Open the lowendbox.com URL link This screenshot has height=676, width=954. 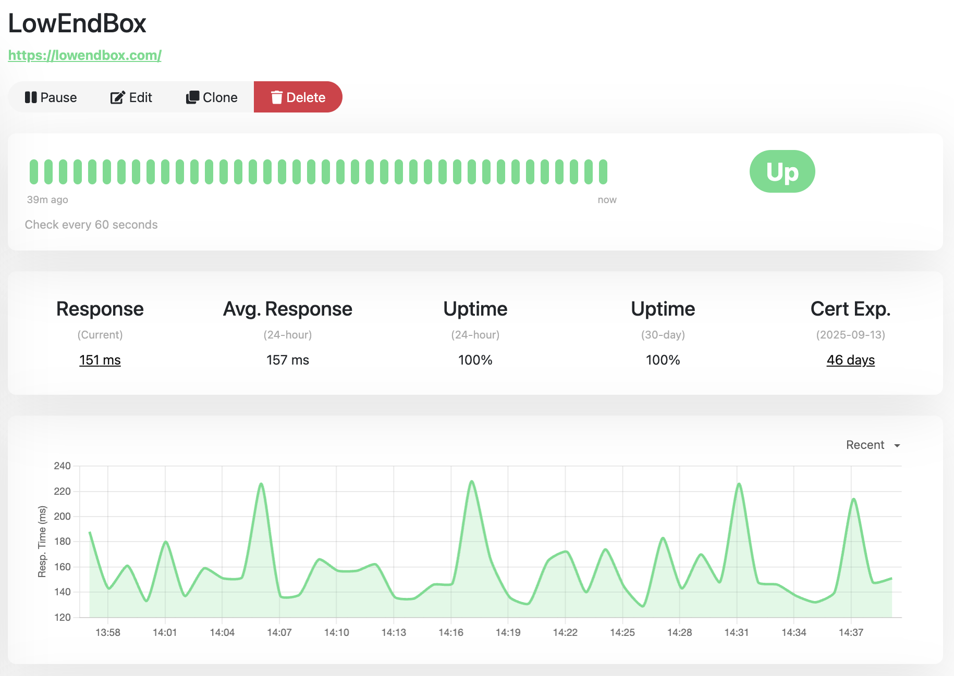click(x=84, y=55)
